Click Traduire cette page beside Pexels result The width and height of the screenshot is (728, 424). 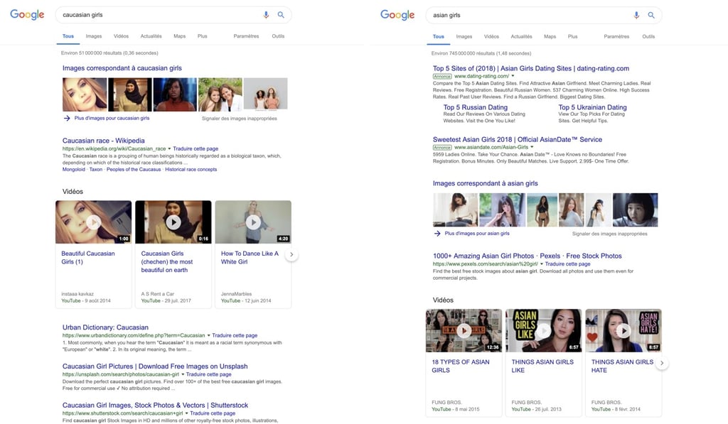tap(568, 264)
